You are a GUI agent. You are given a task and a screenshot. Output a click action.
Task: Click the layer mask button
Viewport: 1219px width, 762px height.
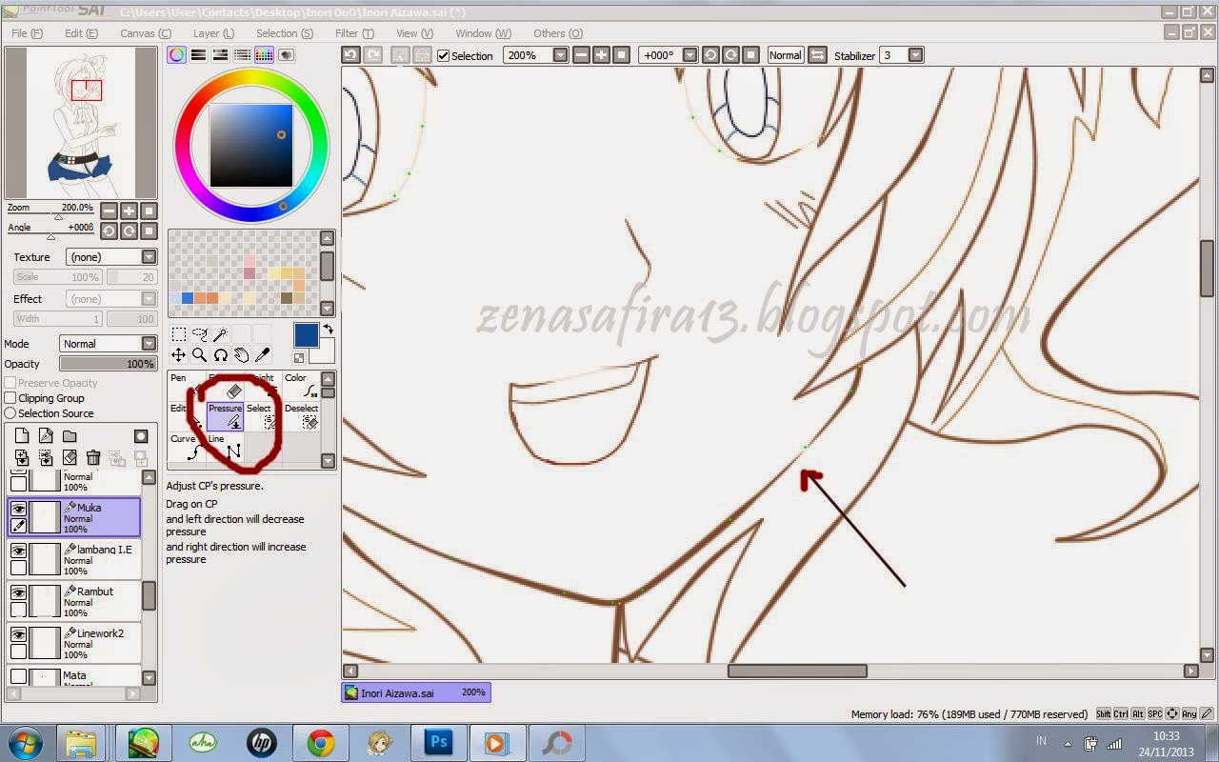click(141, 436)
